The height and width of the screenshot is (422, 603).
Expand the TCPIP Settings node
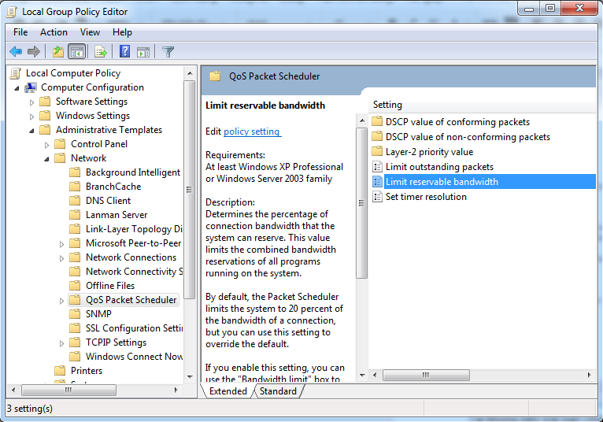point(62,343)
